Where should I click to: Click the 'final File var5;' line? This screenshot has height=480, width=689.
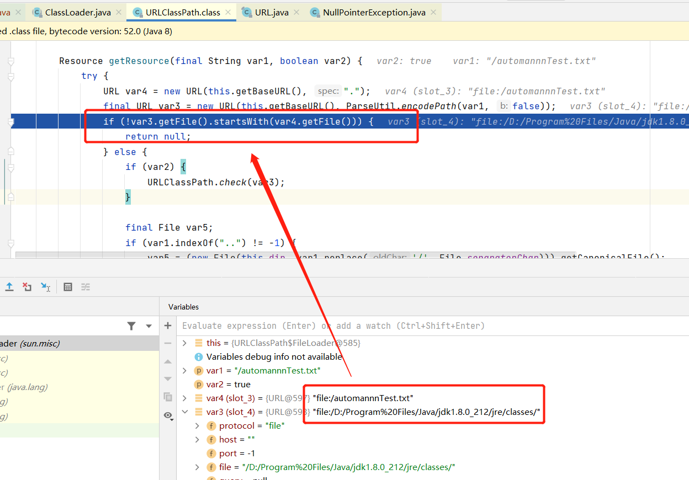[x=169, y=227]
